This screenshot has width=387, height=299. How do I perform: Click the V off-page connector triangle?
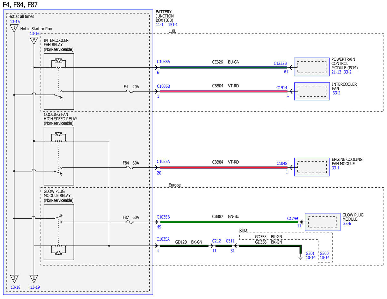34,40
